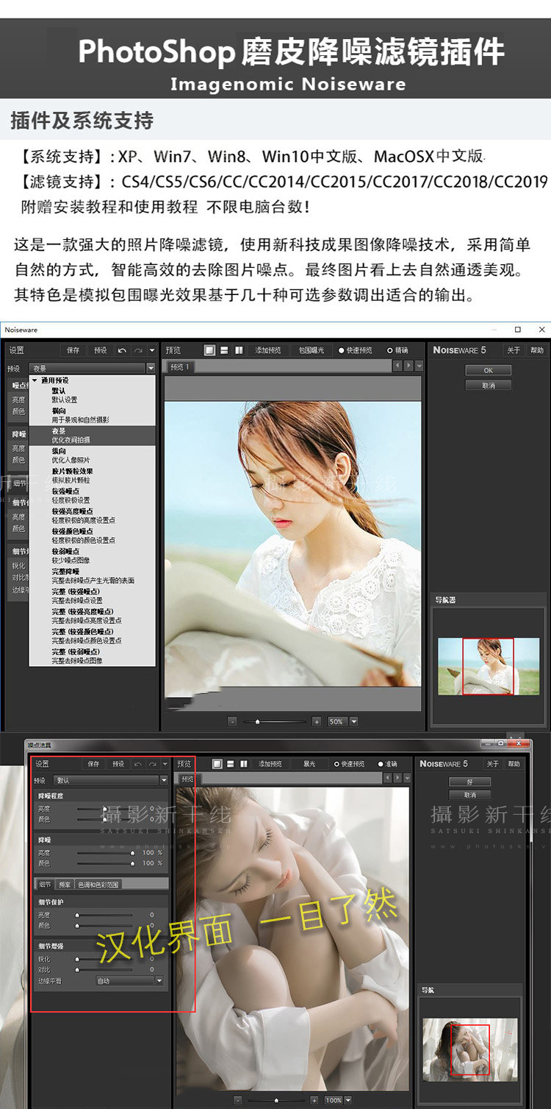Viewport: 551px width, 1109px height.
Task: Choose 夜景 preset entry in list
Action: (x=92, y=436)
